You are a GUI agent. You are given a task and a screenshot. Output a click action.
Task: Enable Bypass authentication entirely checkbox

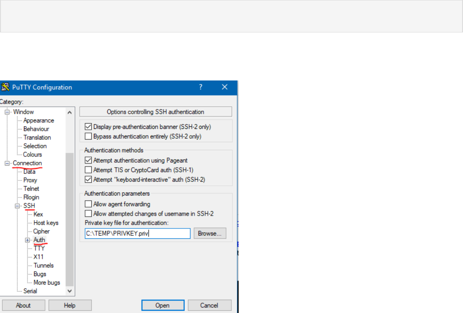point(88,136)
